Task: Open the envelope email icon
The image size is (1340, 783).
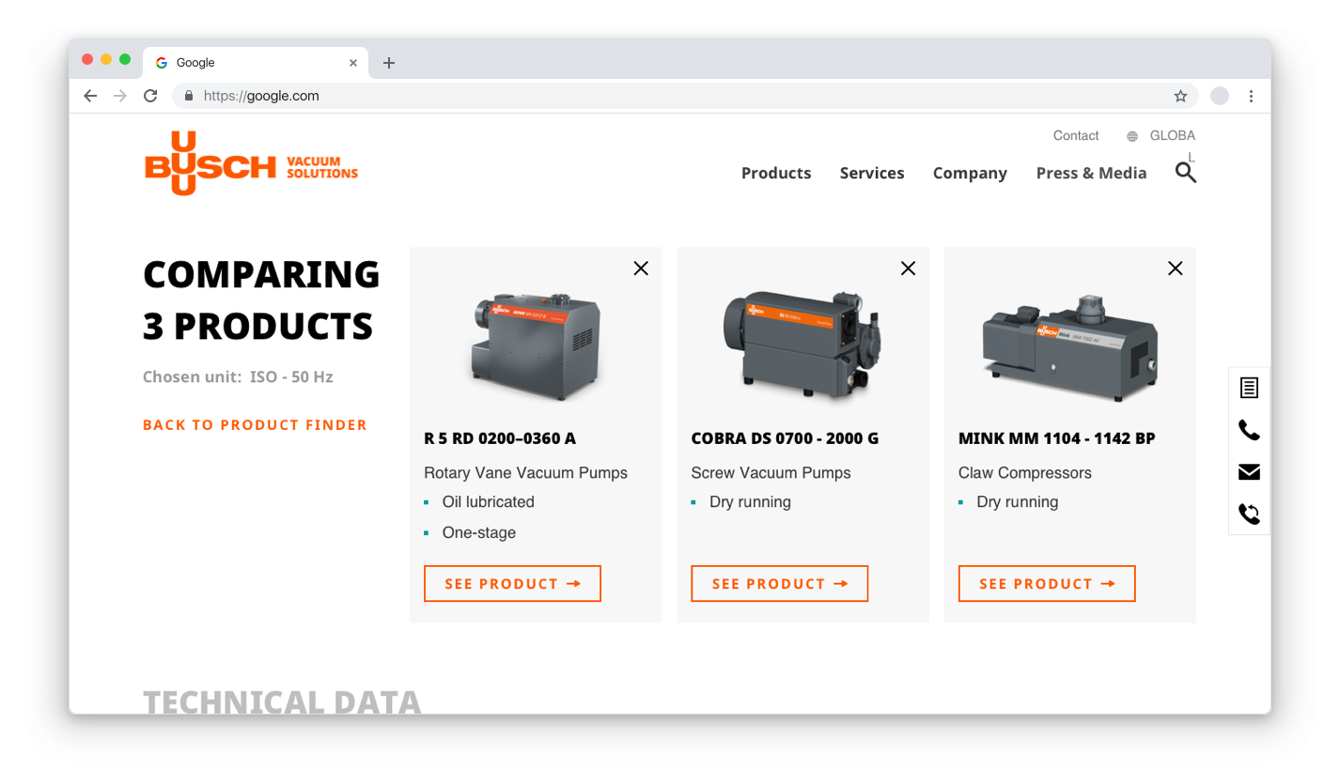Action: (1249, 471)
